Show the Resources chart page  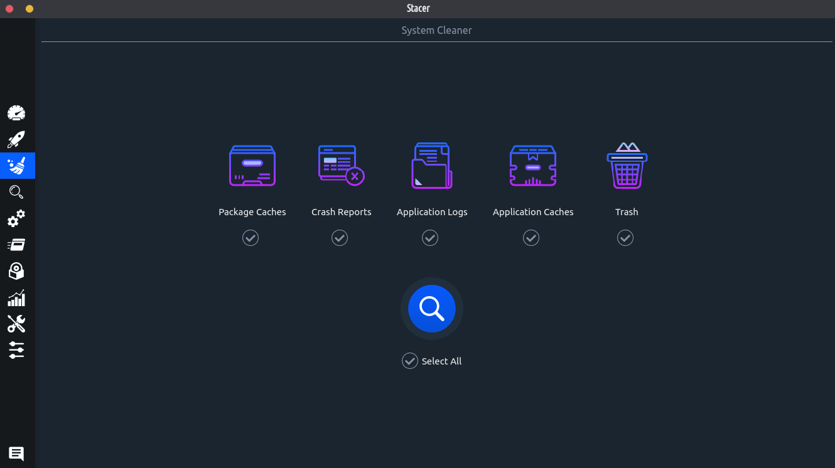click(x=16, y=297)
